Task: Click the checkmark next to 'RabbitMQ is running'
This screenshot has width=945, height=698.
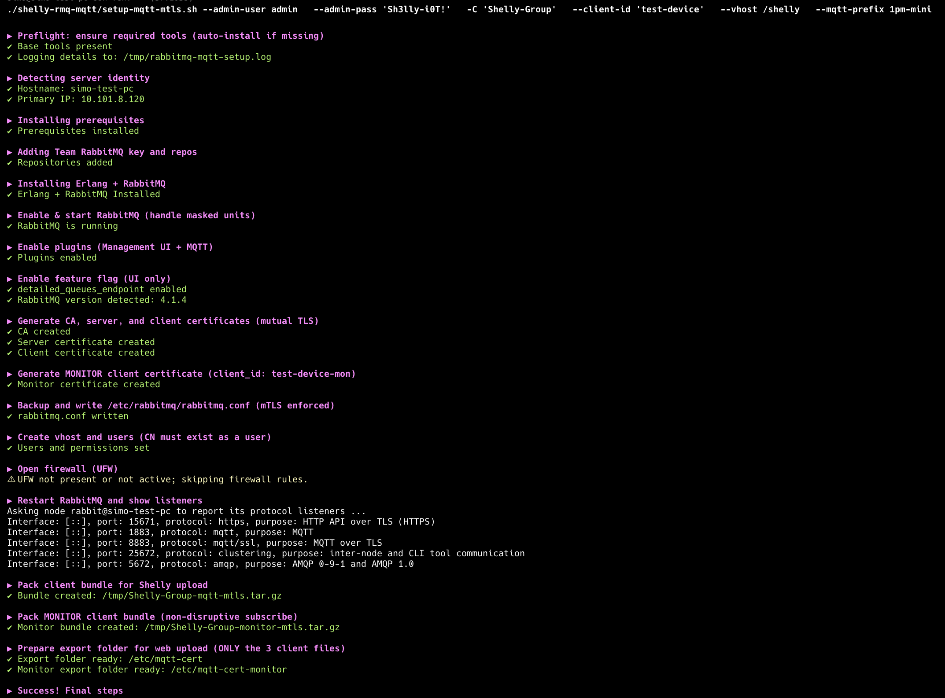Action: (10, 226)
